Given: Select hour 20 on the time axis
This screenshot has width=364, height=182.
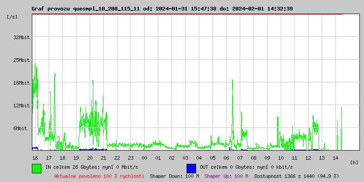Looking at the screenshot, I should coord(90,157).
